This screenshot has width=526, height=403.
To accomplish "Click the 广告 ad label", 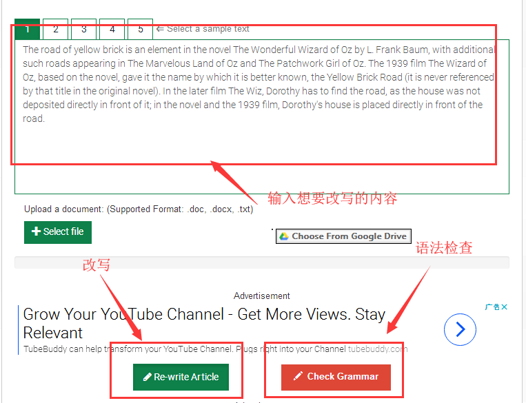I will coord(492,307).
